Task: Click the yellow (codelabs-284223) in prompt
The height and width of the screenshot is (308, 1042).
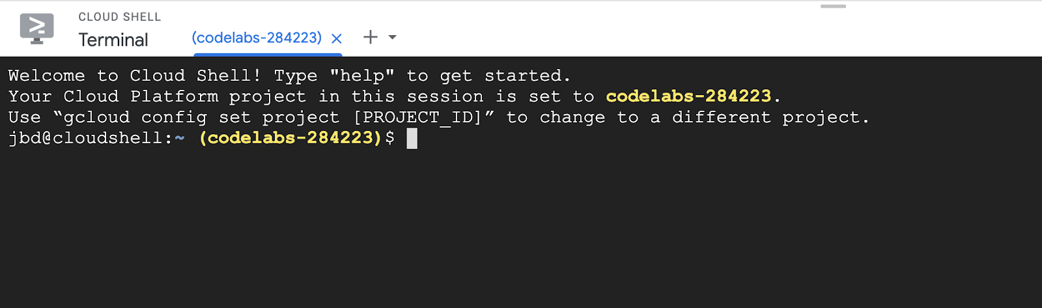Action: [290, 138]
